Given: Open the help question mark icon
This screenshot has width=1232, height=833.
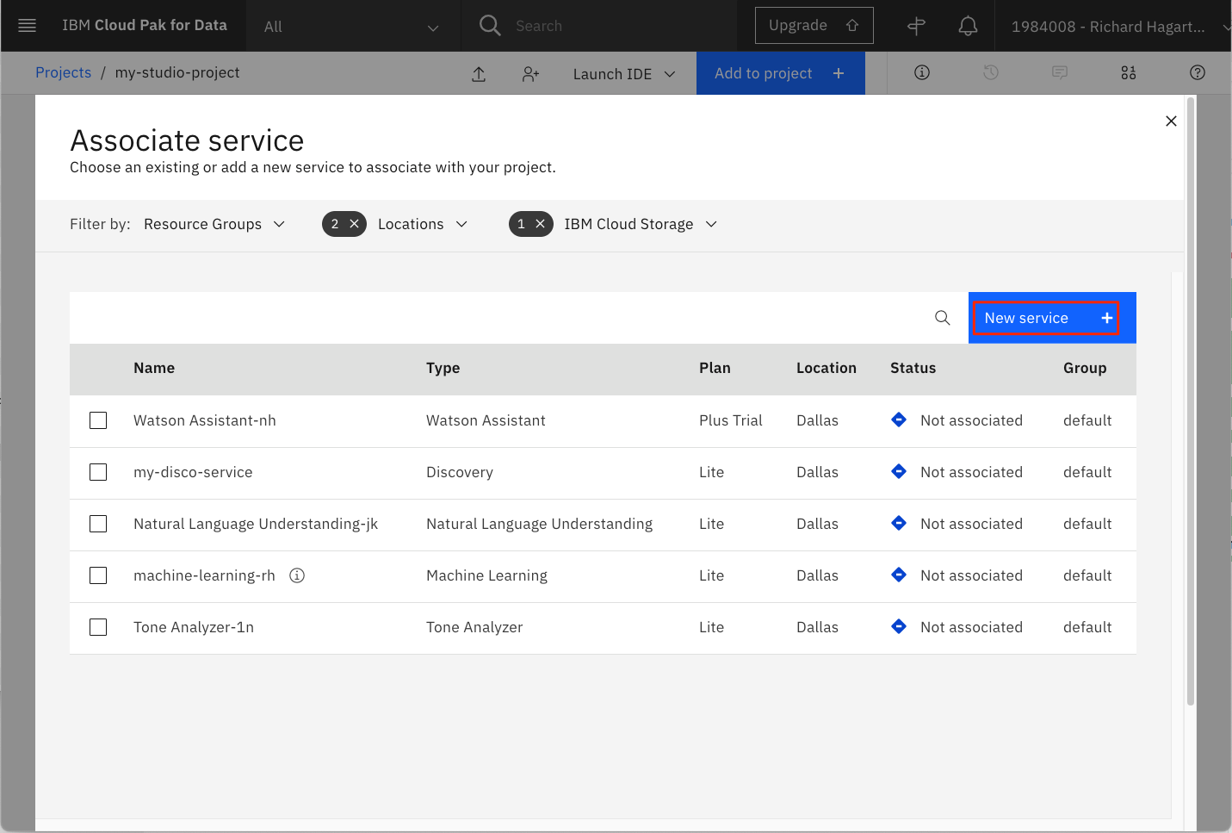Looking at the screenshot, I should pos(1198,72).
